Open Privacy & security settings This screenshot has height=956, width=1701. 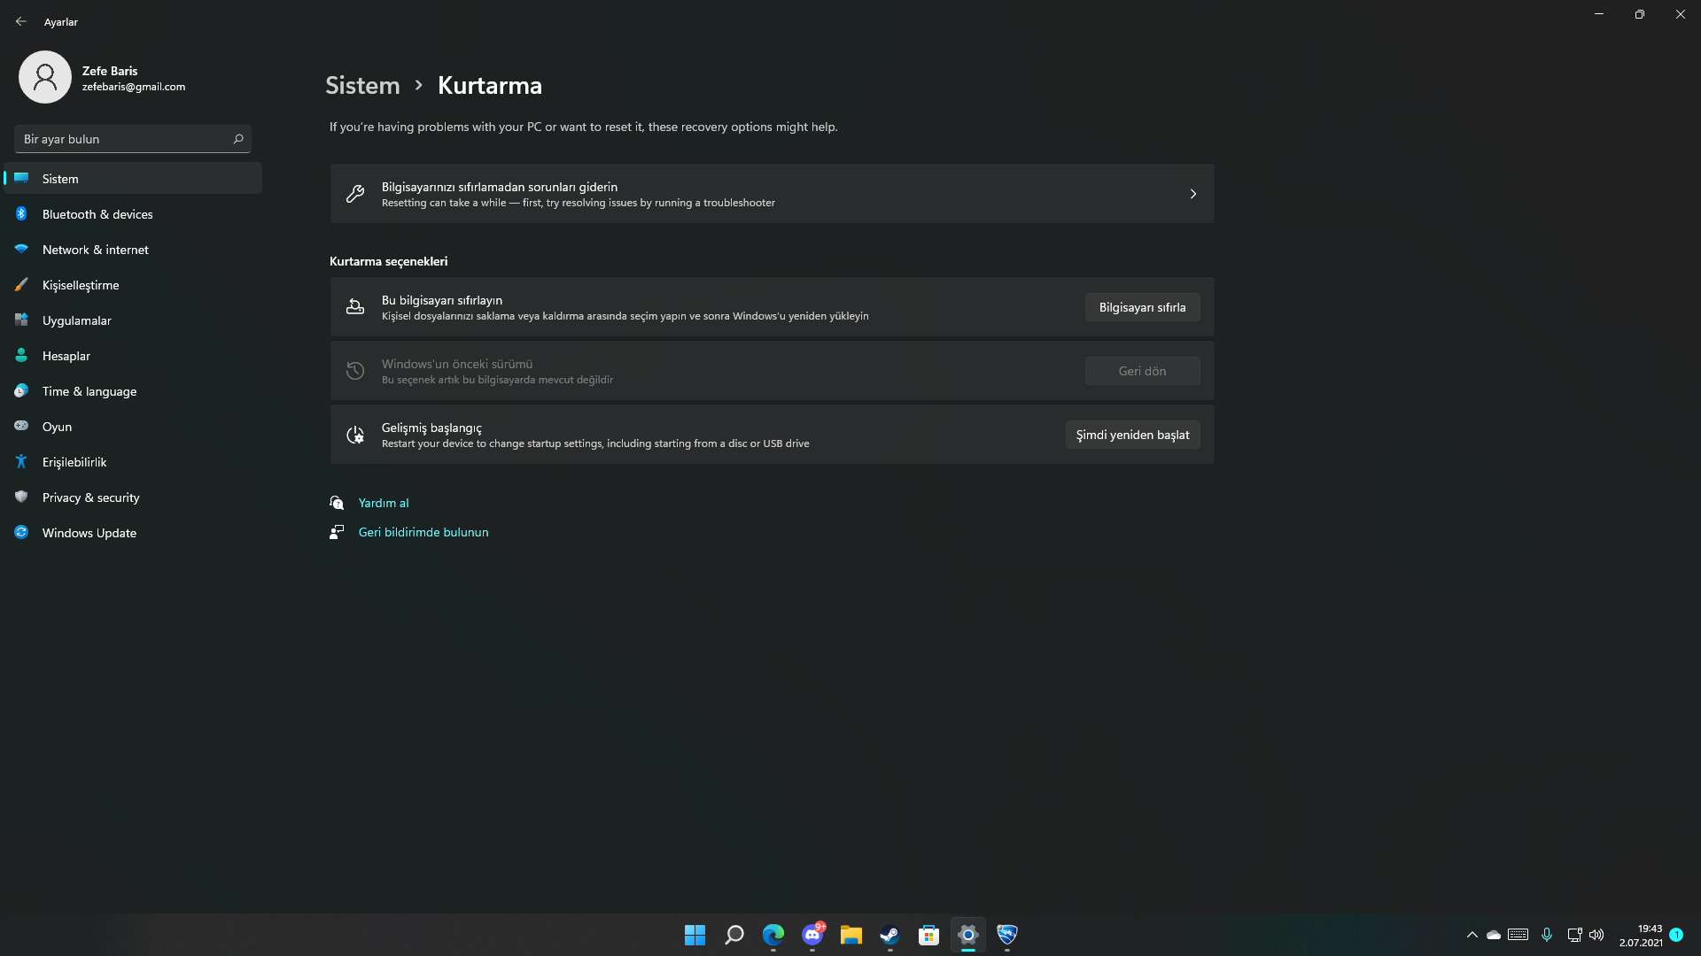pyautogui.click(x=90, y=497)
